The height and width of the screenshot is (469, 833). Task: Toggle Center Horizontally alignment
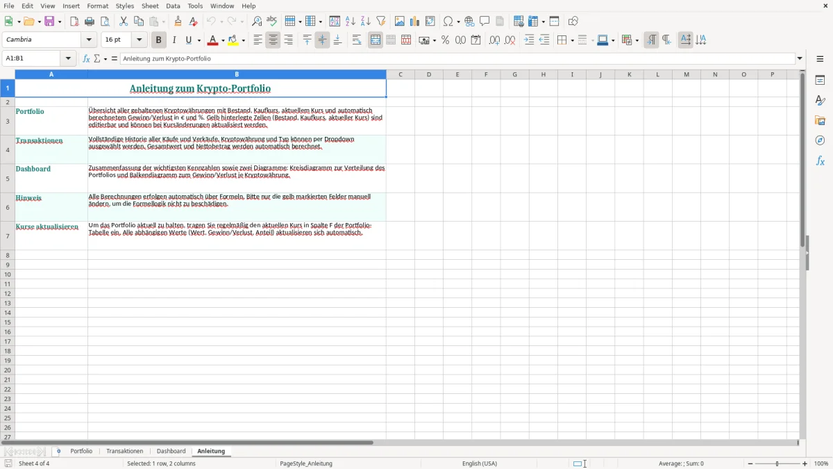point(273,40)
